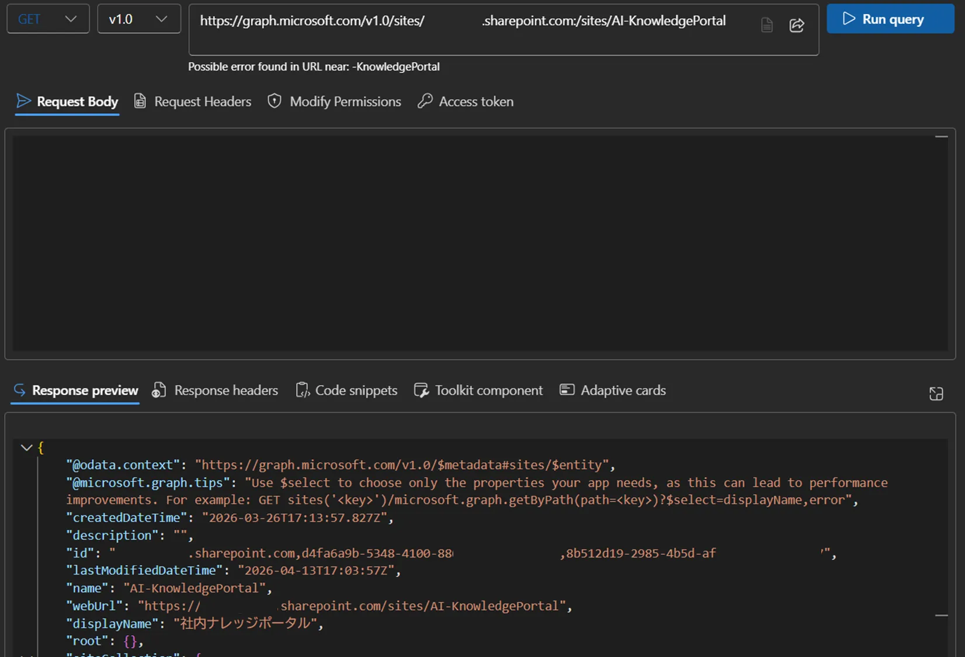The image size is (965, 657).
Task: Click the document icon in URL bar
Action: pos(767,25)
